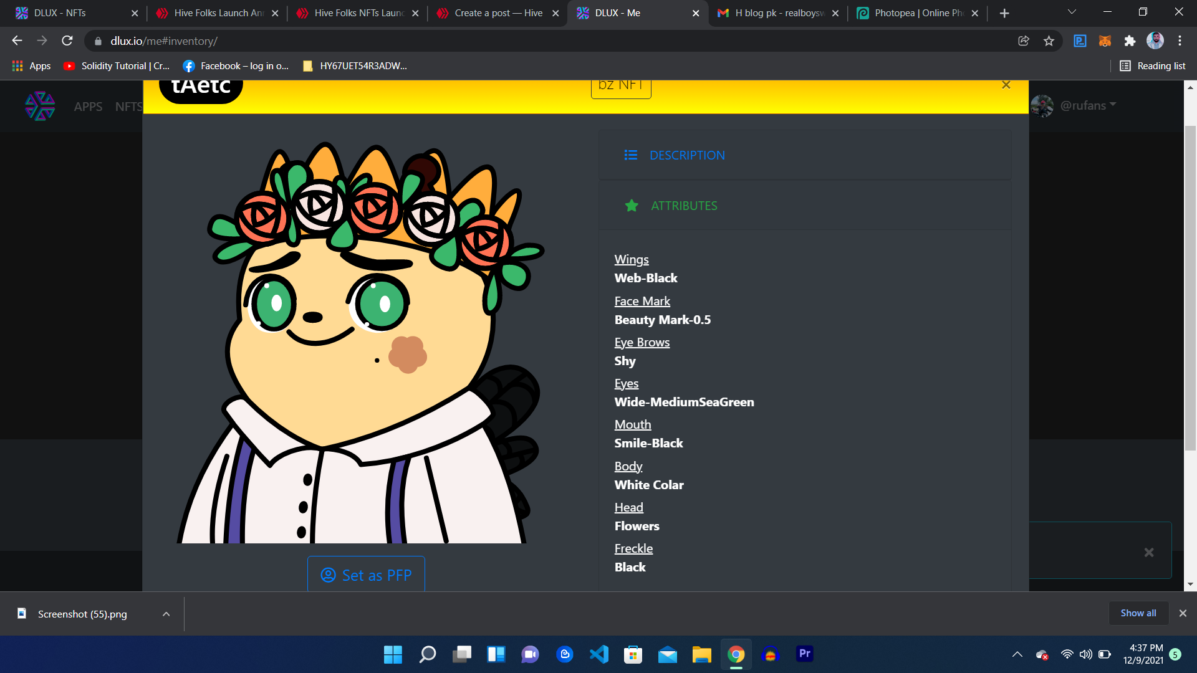Search tabs using the tab dropdown arrow
Screen dimensions: 1197x673
coord(1072,12)
